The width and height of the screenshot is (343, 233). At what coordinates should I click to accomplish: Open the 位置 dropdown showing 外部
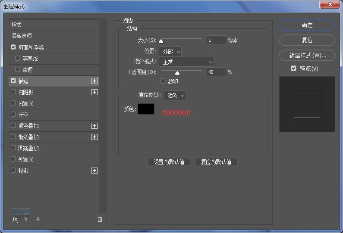(x=170, y=52)
